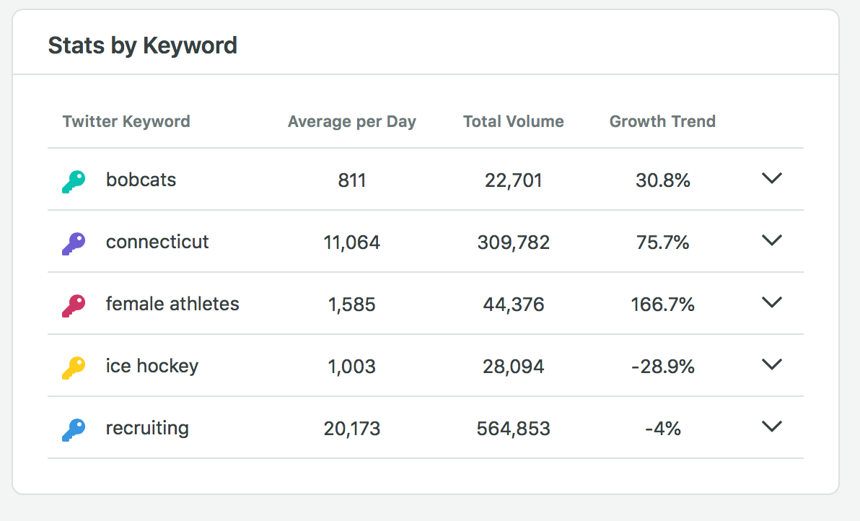Screen dimensions: 860x521
Task: Click the female athletes keyword text
Action: tap(172, 304)
